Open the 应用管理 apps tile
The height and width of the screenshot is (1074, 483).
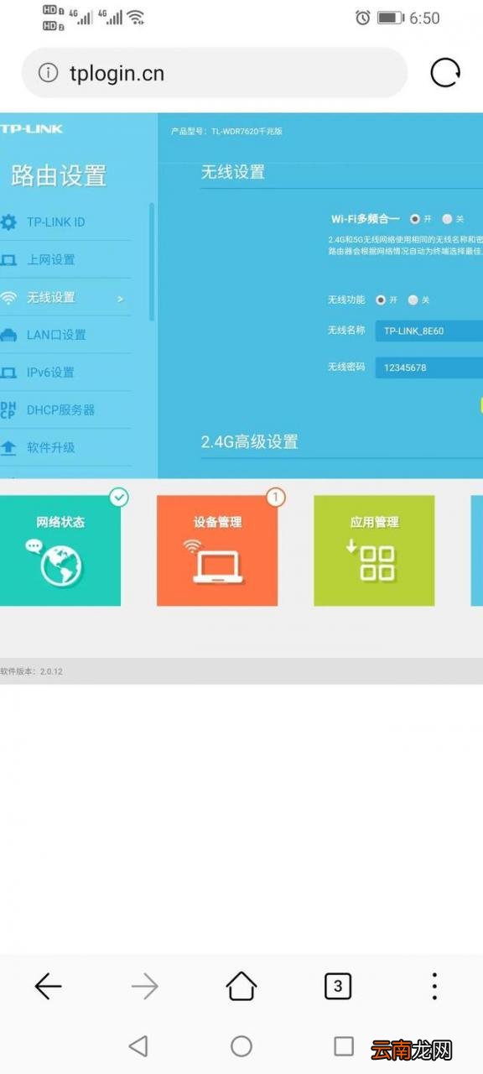click(374, 550)
